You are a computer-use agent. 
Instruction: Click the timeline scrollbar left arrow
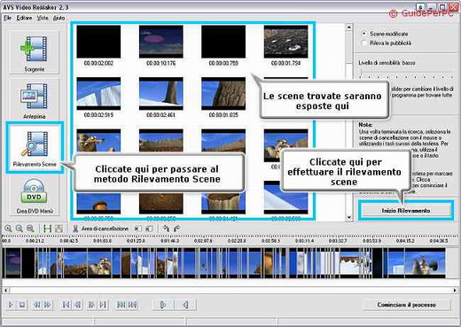(x=5, y=290)
